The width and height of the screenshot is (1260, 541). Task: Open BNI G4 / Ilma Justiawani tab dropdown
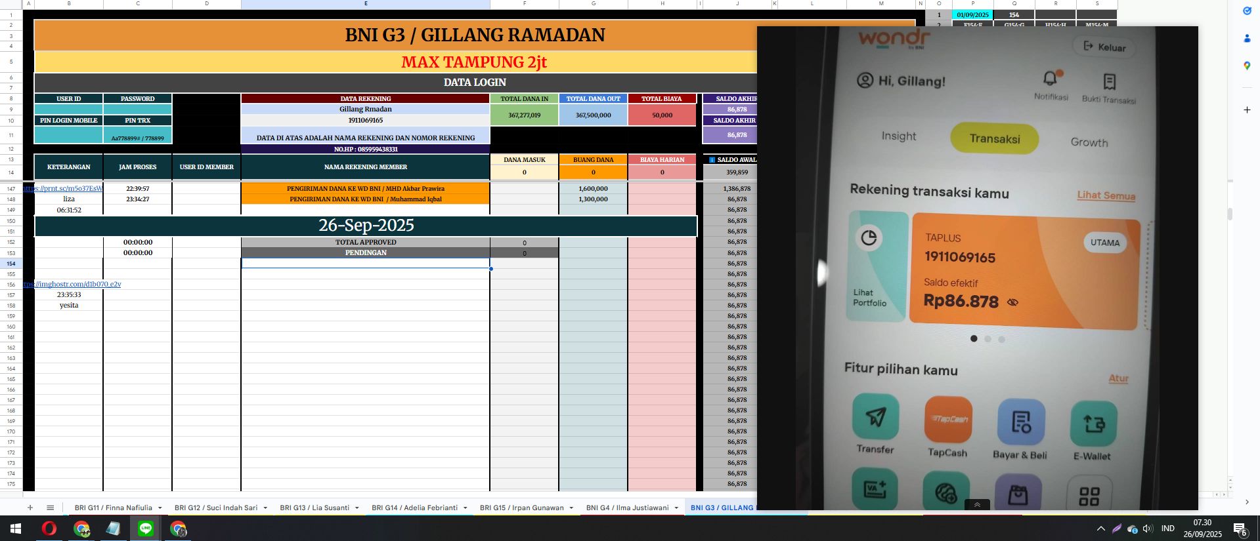tap(676, 508)
